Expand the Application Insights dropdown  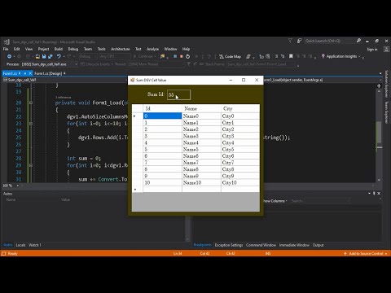(x=363, y=57)
